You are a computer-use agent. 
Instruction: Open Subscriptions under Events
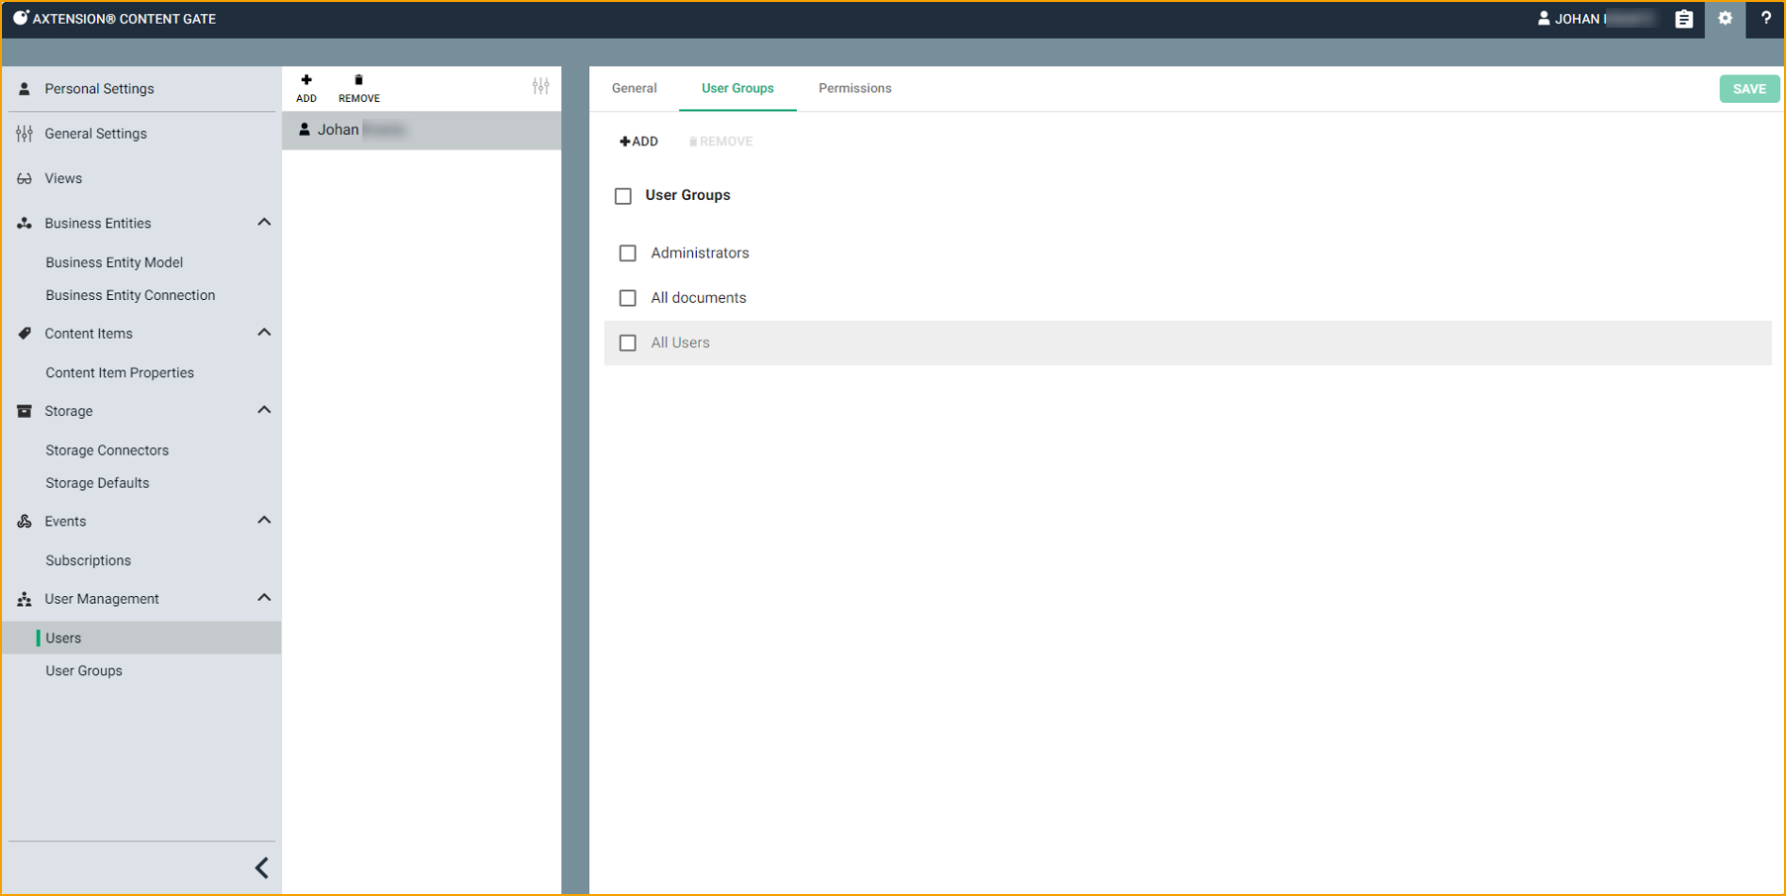[88, 560]
